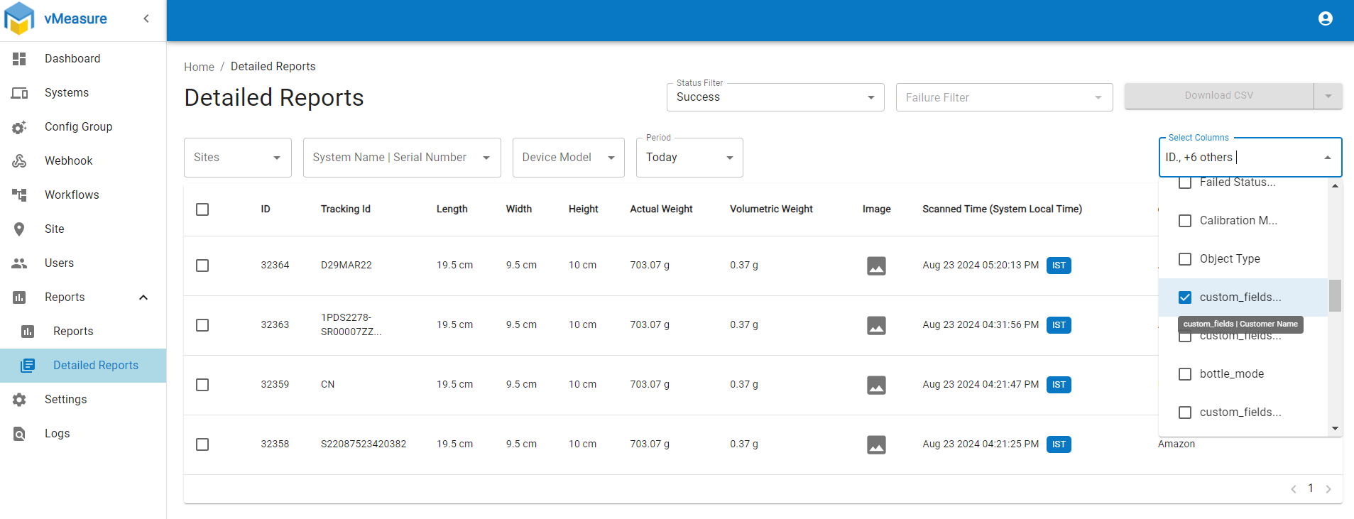
Task: Go to Settings in the sidebar
Action: click(x=65, y=400)
